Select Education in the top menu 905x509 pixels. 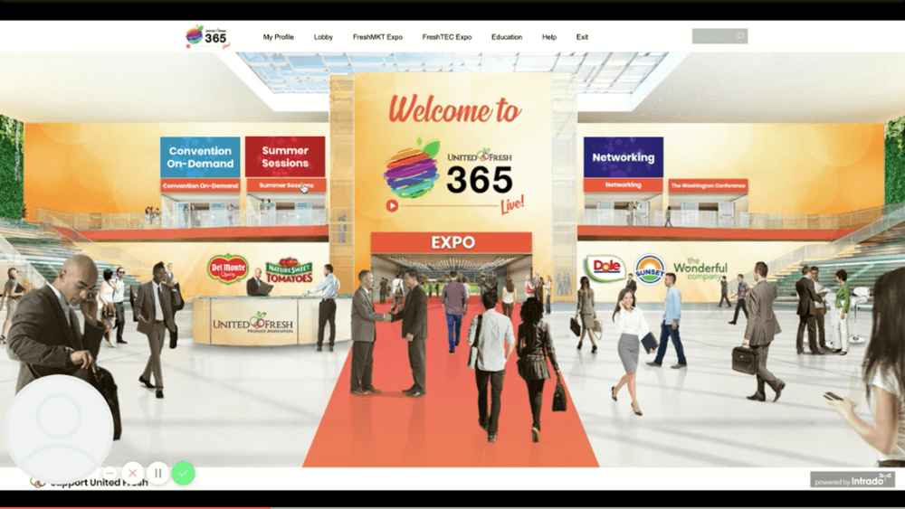507,37
